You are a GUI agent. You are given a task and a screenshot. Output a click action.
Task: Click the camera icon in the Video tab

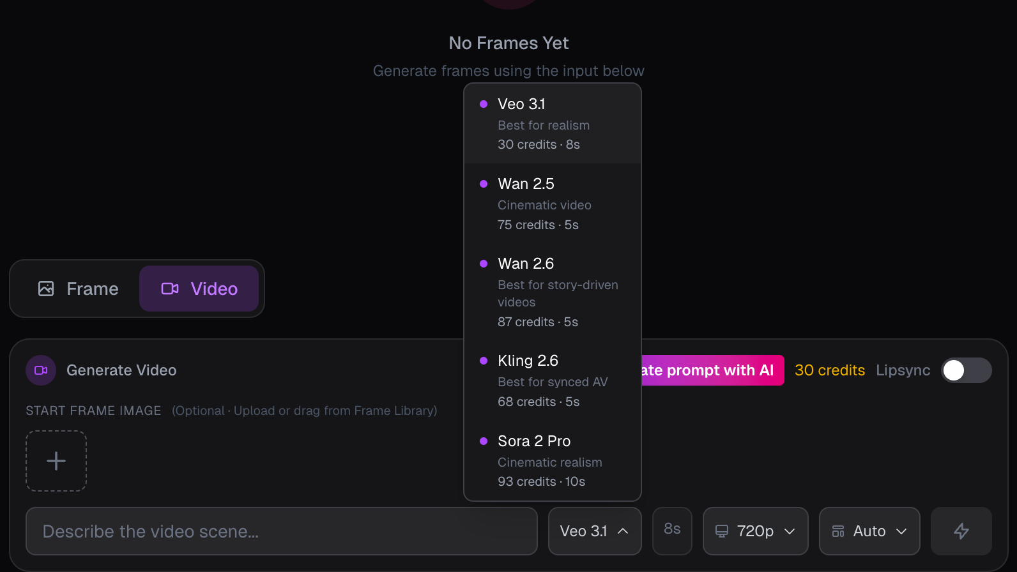pos(170,289)
